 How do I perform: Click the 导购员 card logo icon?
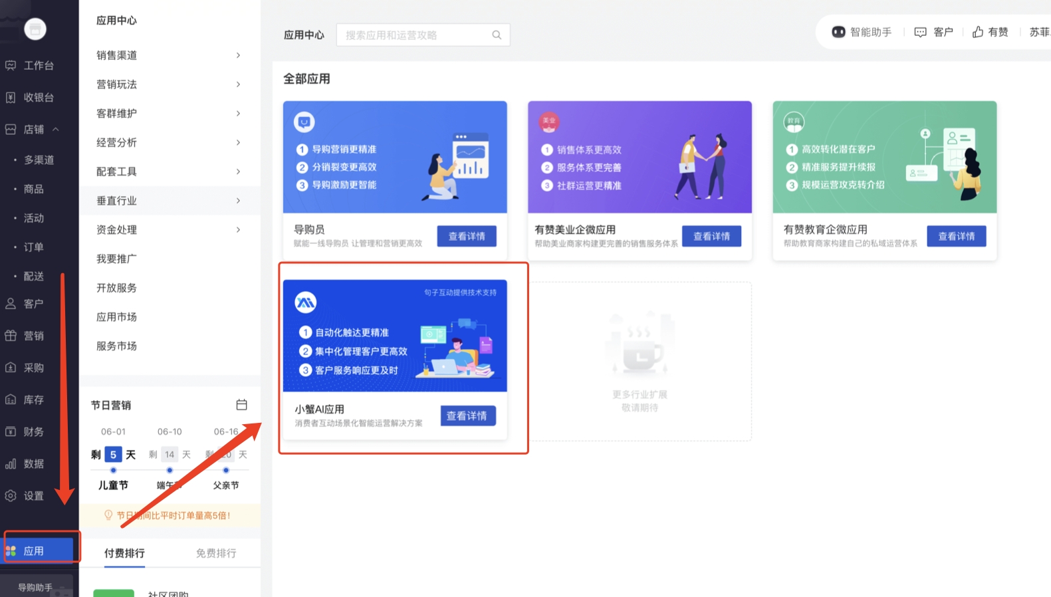tap(304, 122)
